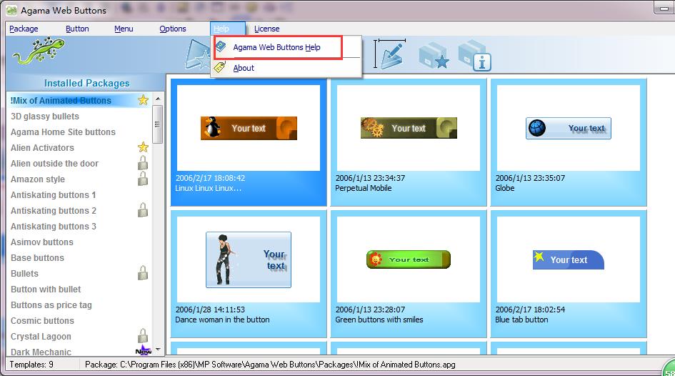Viewport: 675px width, 376px height.
Task: Select Agama Home Site buttons package
Action: click(63, 132)
